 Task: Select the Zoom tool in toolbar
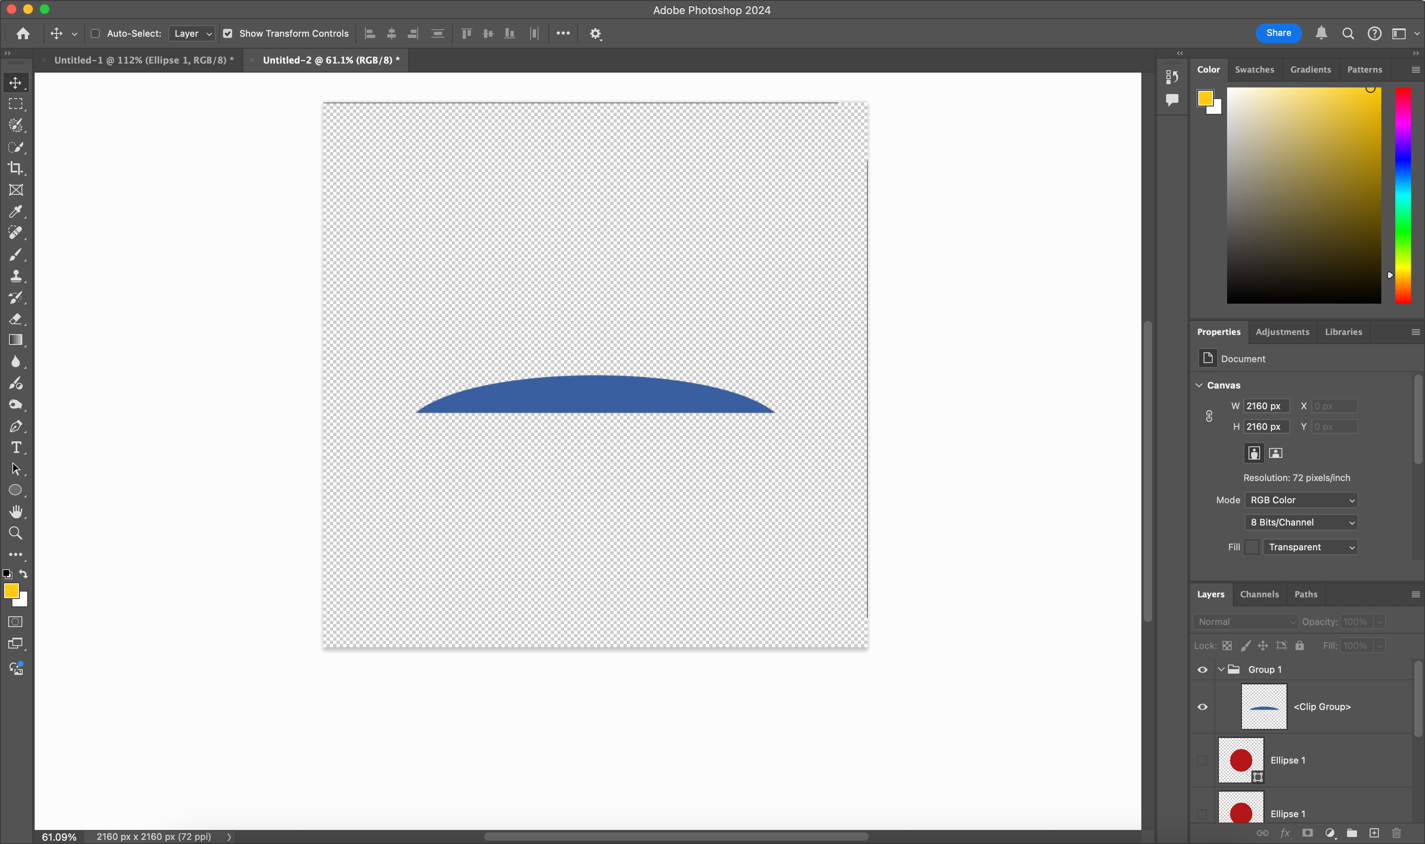click(x=15, y=533)
